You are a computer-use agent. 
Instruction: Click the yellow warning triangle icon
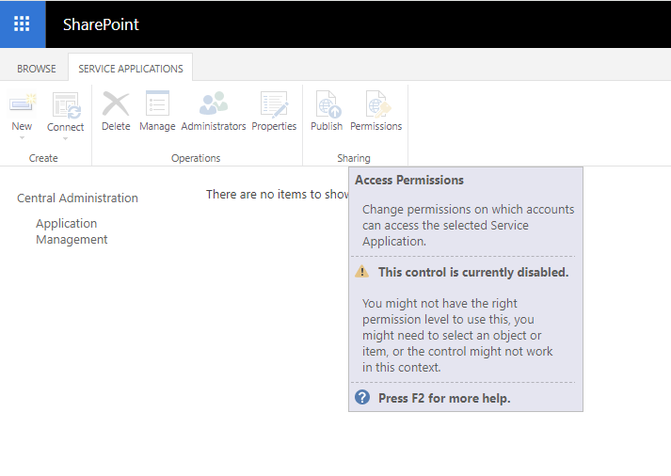point(362,271)
